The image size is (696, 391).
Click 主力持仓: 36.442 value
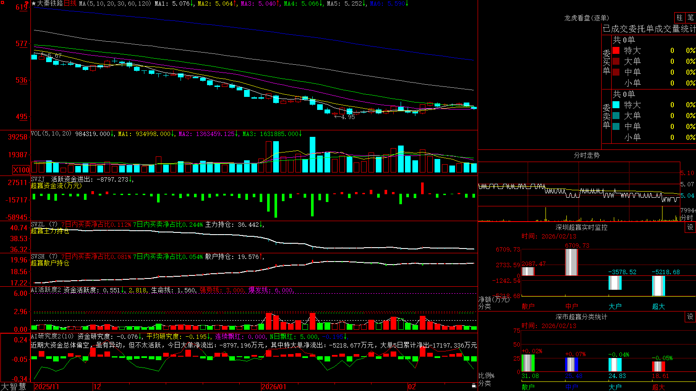click(x=234, y=225)
